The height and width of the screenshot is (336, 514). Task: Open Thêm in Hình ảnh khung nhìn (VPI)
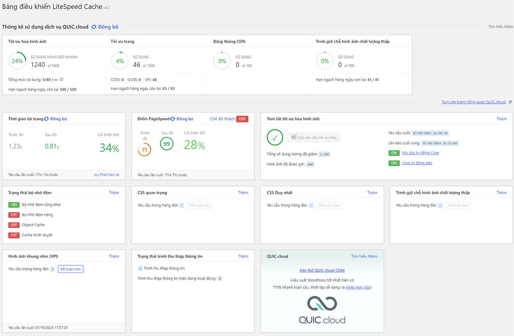(114, 256)
